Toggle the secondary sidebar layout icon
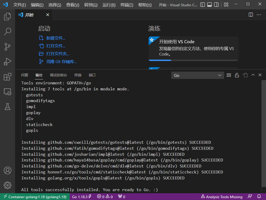This screenshot has width=266, height=200. 216,5
